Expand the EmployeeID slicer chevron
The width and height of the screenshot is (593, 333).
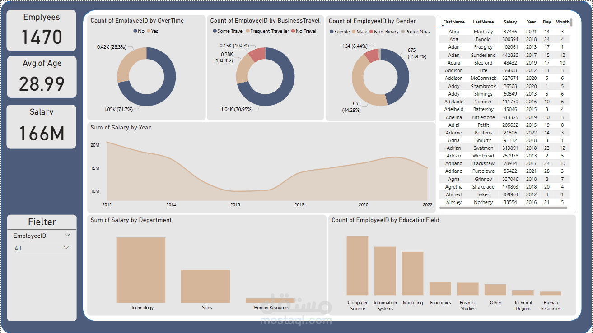point(68,235)
